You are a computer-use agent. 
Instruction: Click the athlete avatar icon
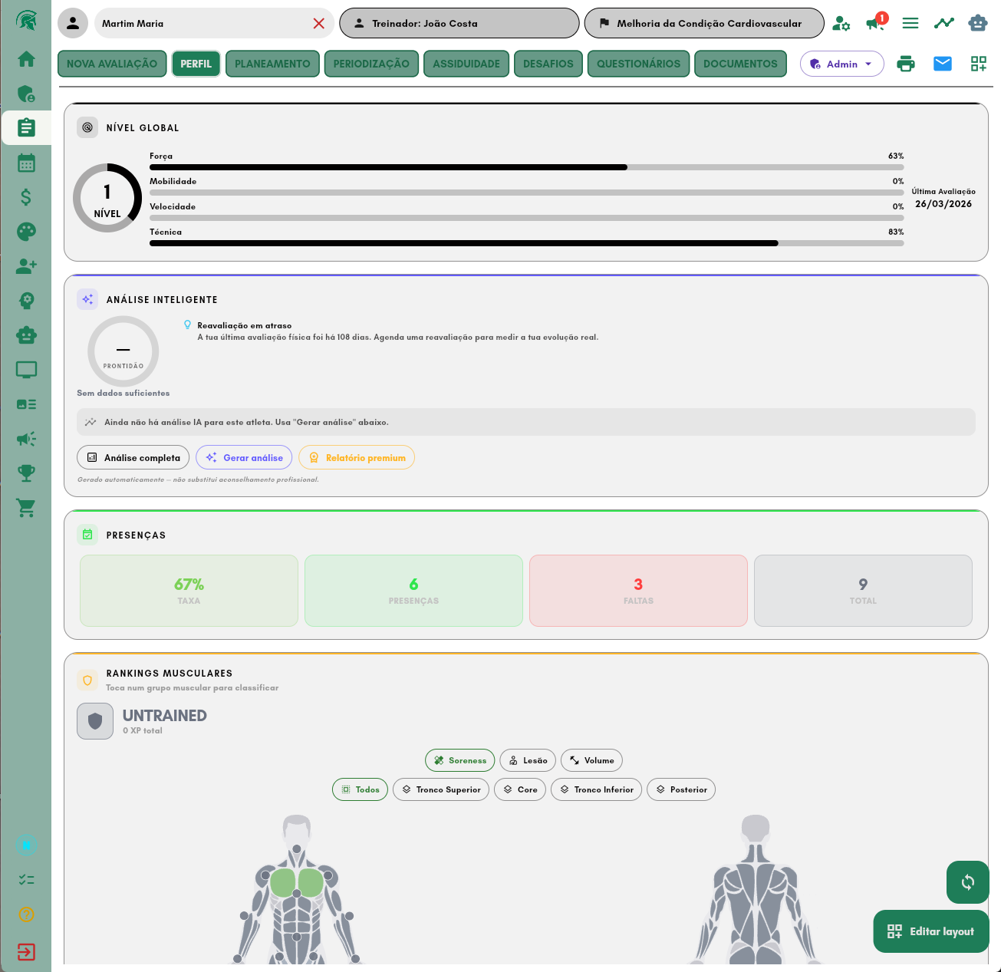point(73,23)
